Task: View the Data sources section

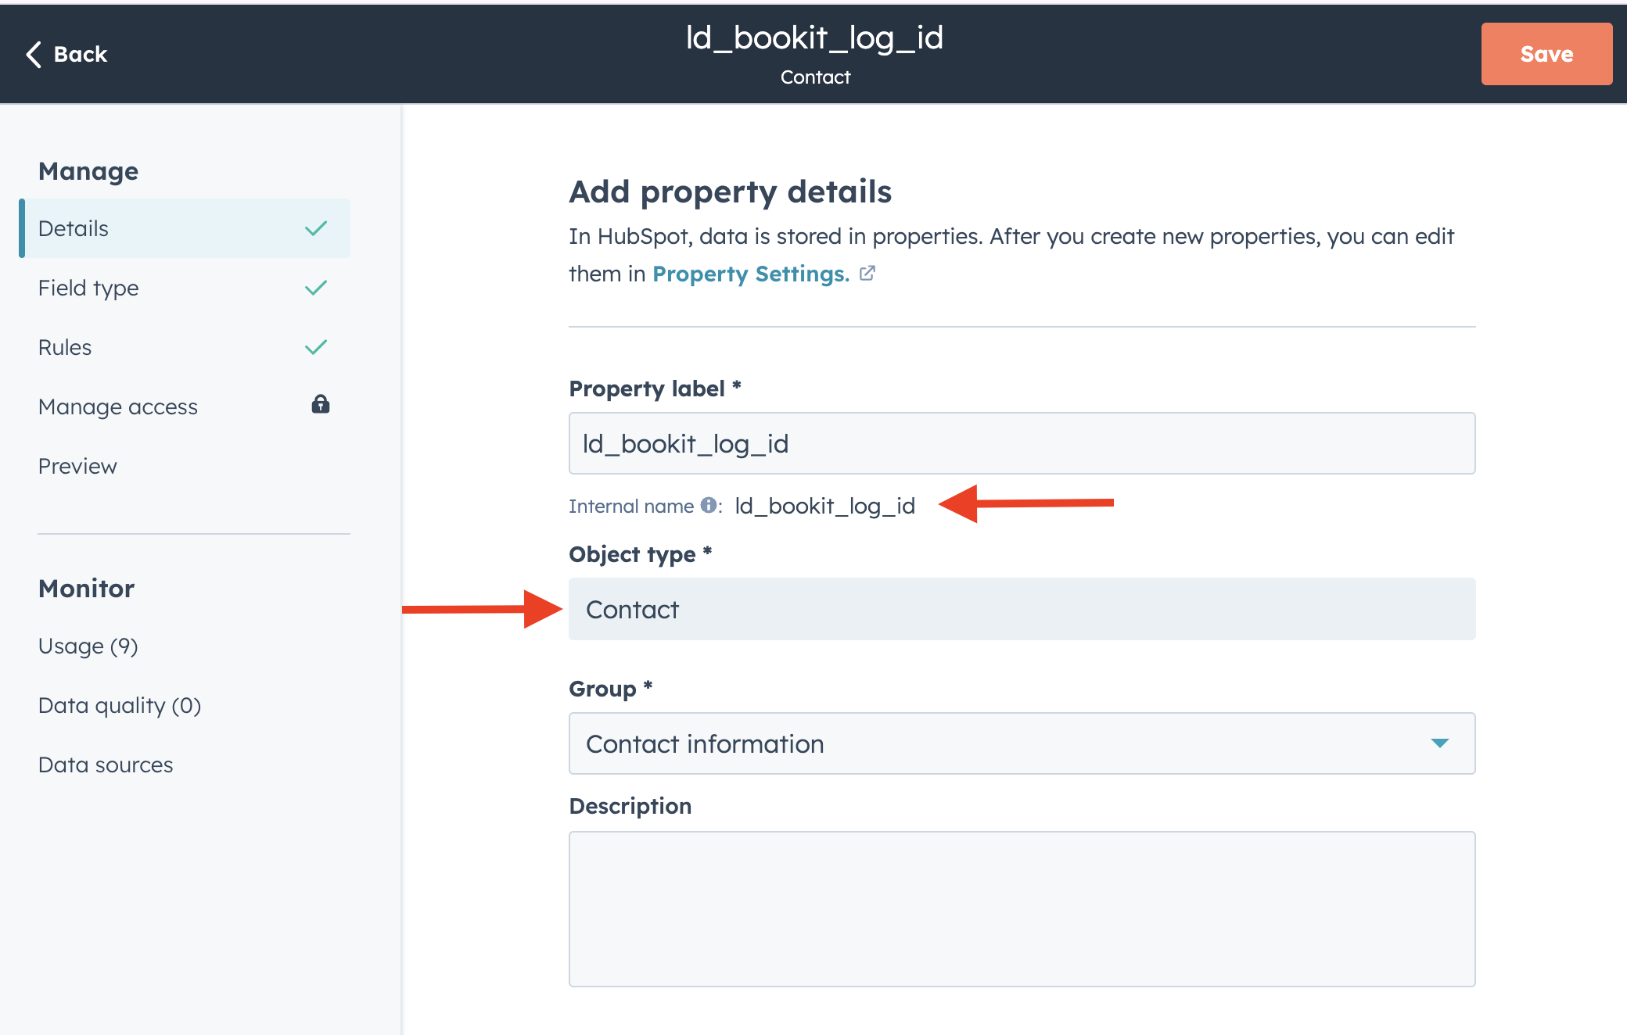Action: 105,764
